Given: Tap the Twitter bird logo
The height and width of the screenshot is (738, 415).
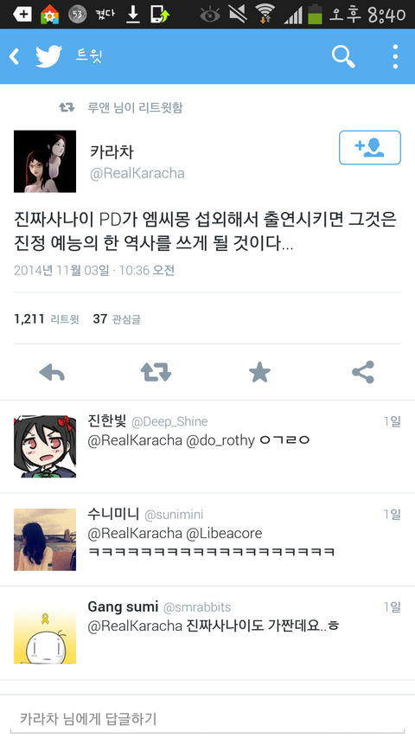Looking at the screenshot, I should coord(49,56).
